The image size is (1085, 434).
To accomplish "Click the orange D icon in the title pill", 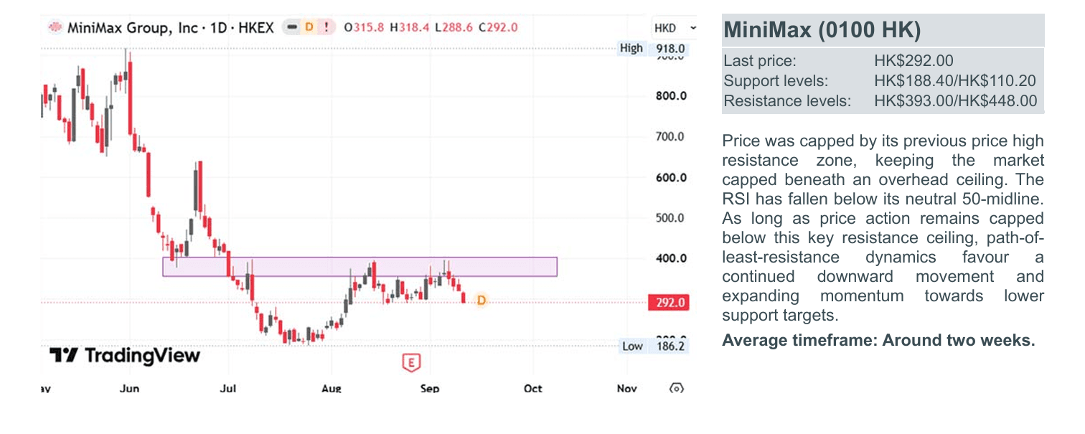I will point(309,27).
